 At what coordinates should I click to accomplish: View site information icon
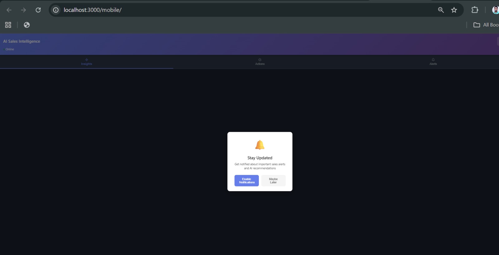56,10
